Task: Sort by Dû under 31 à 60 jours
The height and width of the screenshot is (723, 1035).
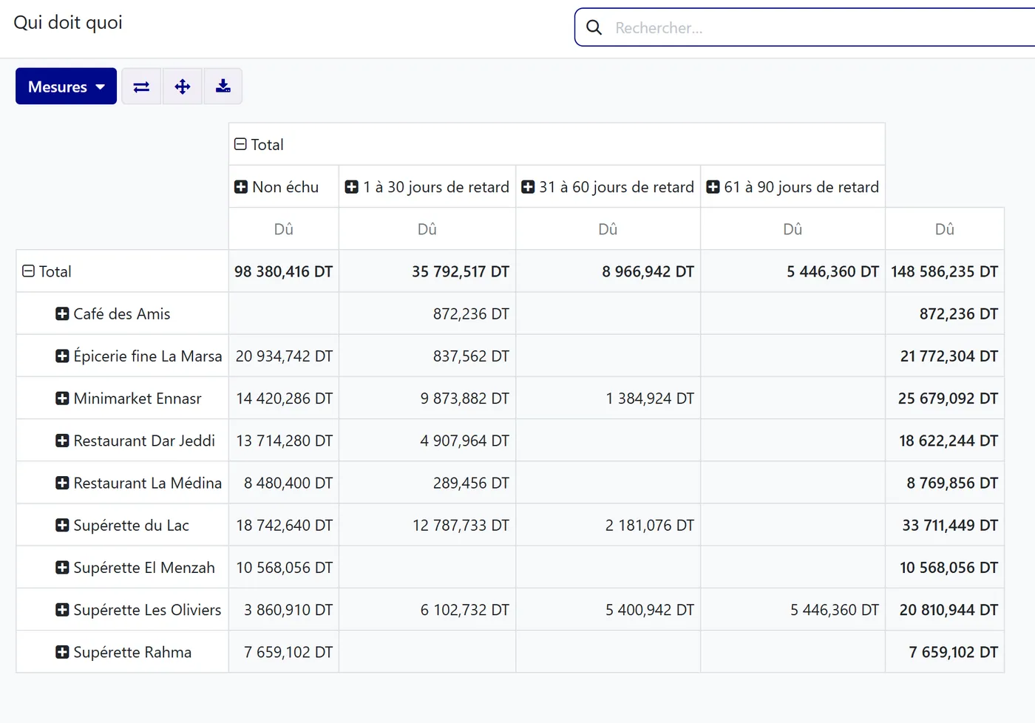Action: pos(608,229)
